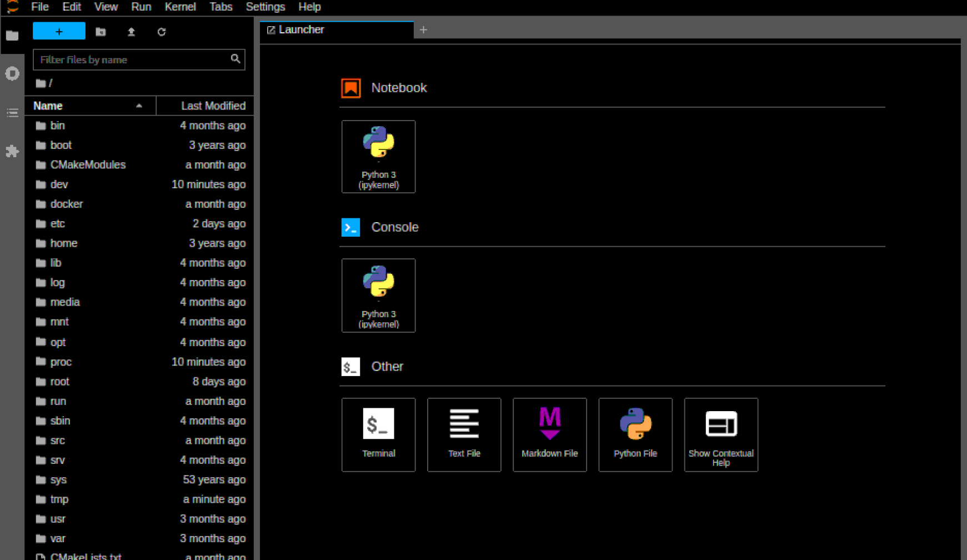This screenshot has width=967, height=560.
Task: Open the File Browser sidebar icon
Action: pos(12,36)
